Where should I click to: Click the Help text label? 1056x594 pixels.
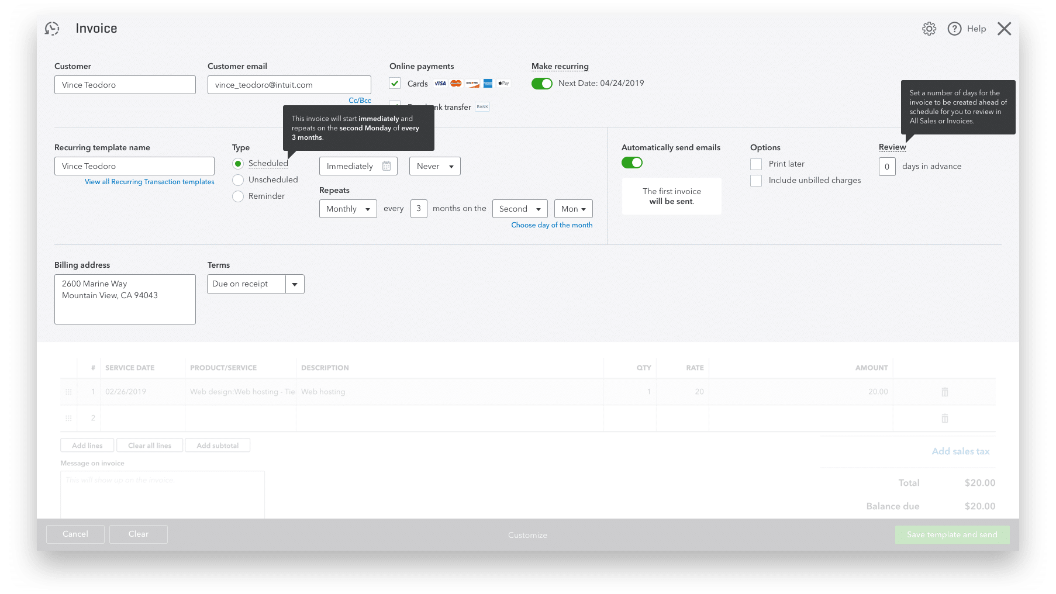(976, 29)
